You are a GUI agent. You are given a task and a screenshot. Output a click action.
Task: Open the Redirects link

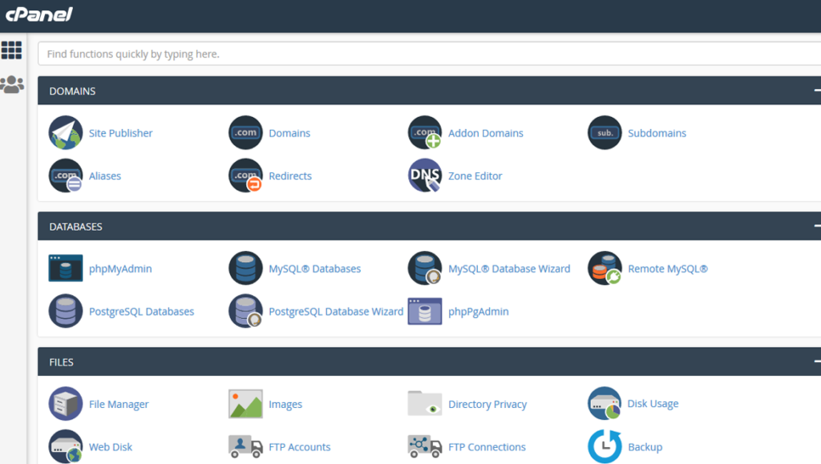[290, 176]
